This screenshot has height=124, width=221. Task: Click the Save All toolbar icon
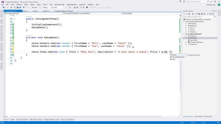pyautogui.click(x=20, y=8)
